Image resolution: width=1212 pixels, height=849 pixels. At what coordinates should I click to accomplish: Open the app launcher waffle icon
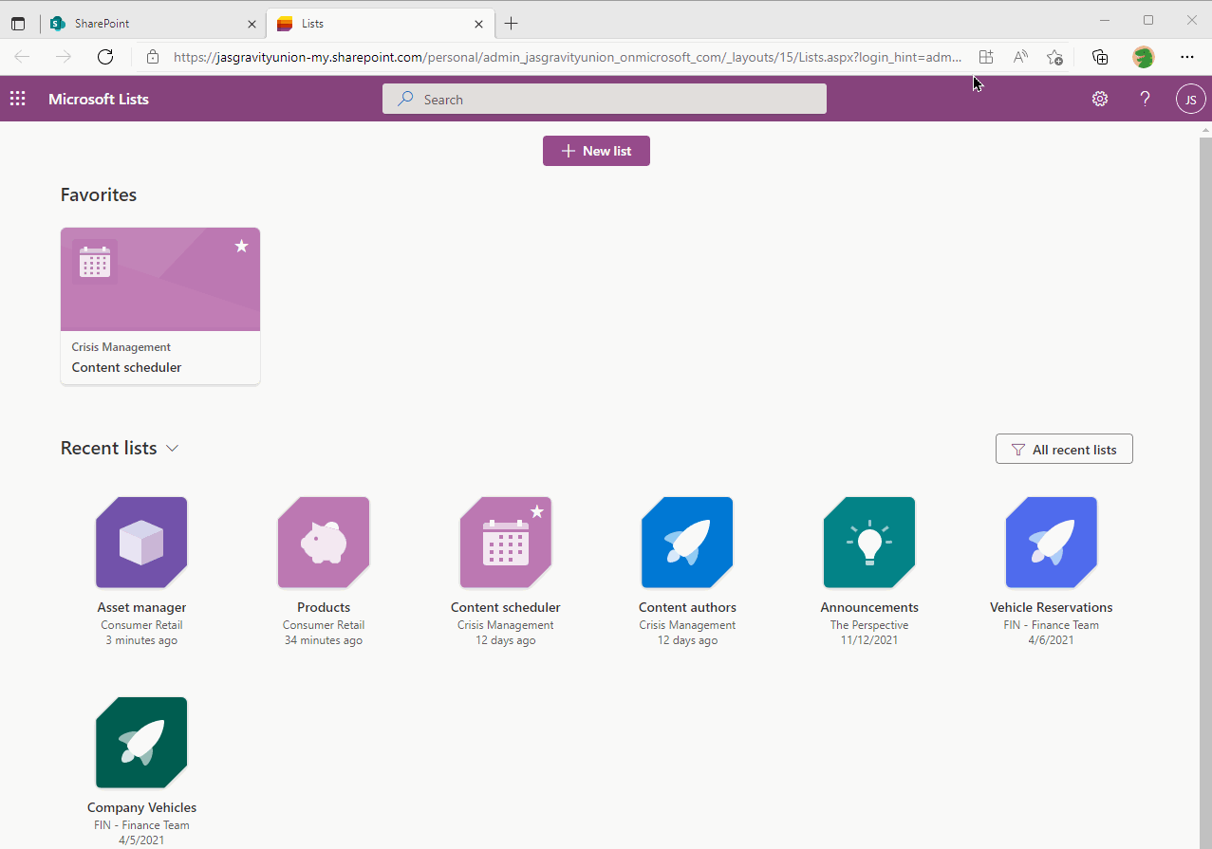pos(17,99)
